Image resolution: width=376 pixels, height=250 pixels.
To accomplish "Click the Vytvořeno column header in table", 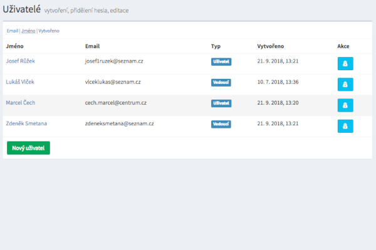I will click(271, 46).
